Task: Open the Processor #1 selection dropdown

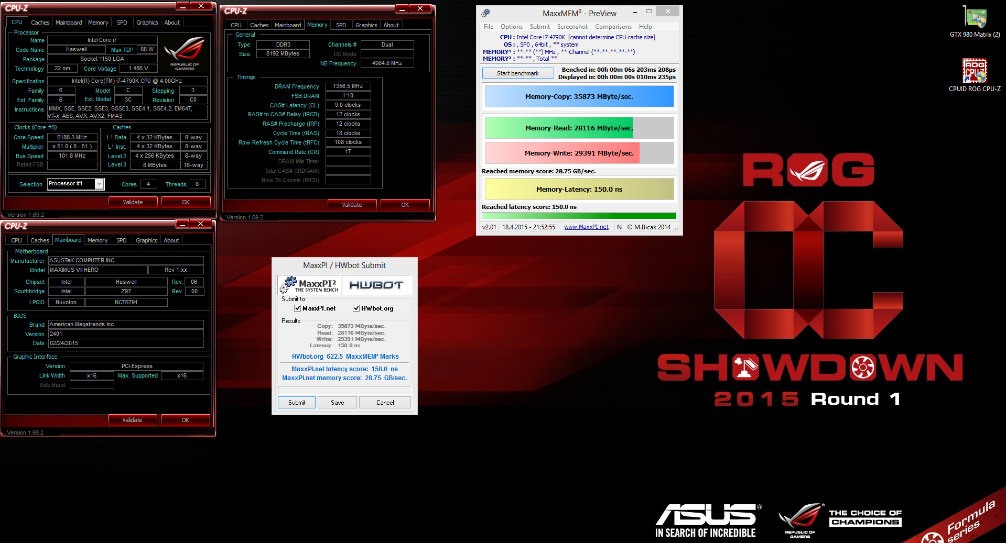Action: click(x=99, y=184)
